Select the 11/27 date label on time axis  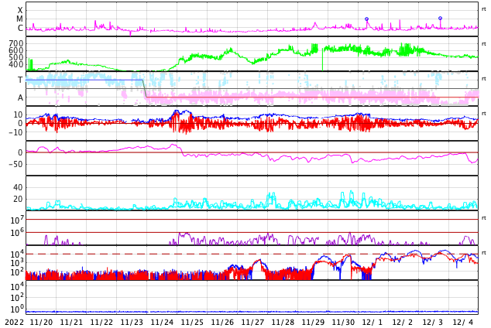252,322
